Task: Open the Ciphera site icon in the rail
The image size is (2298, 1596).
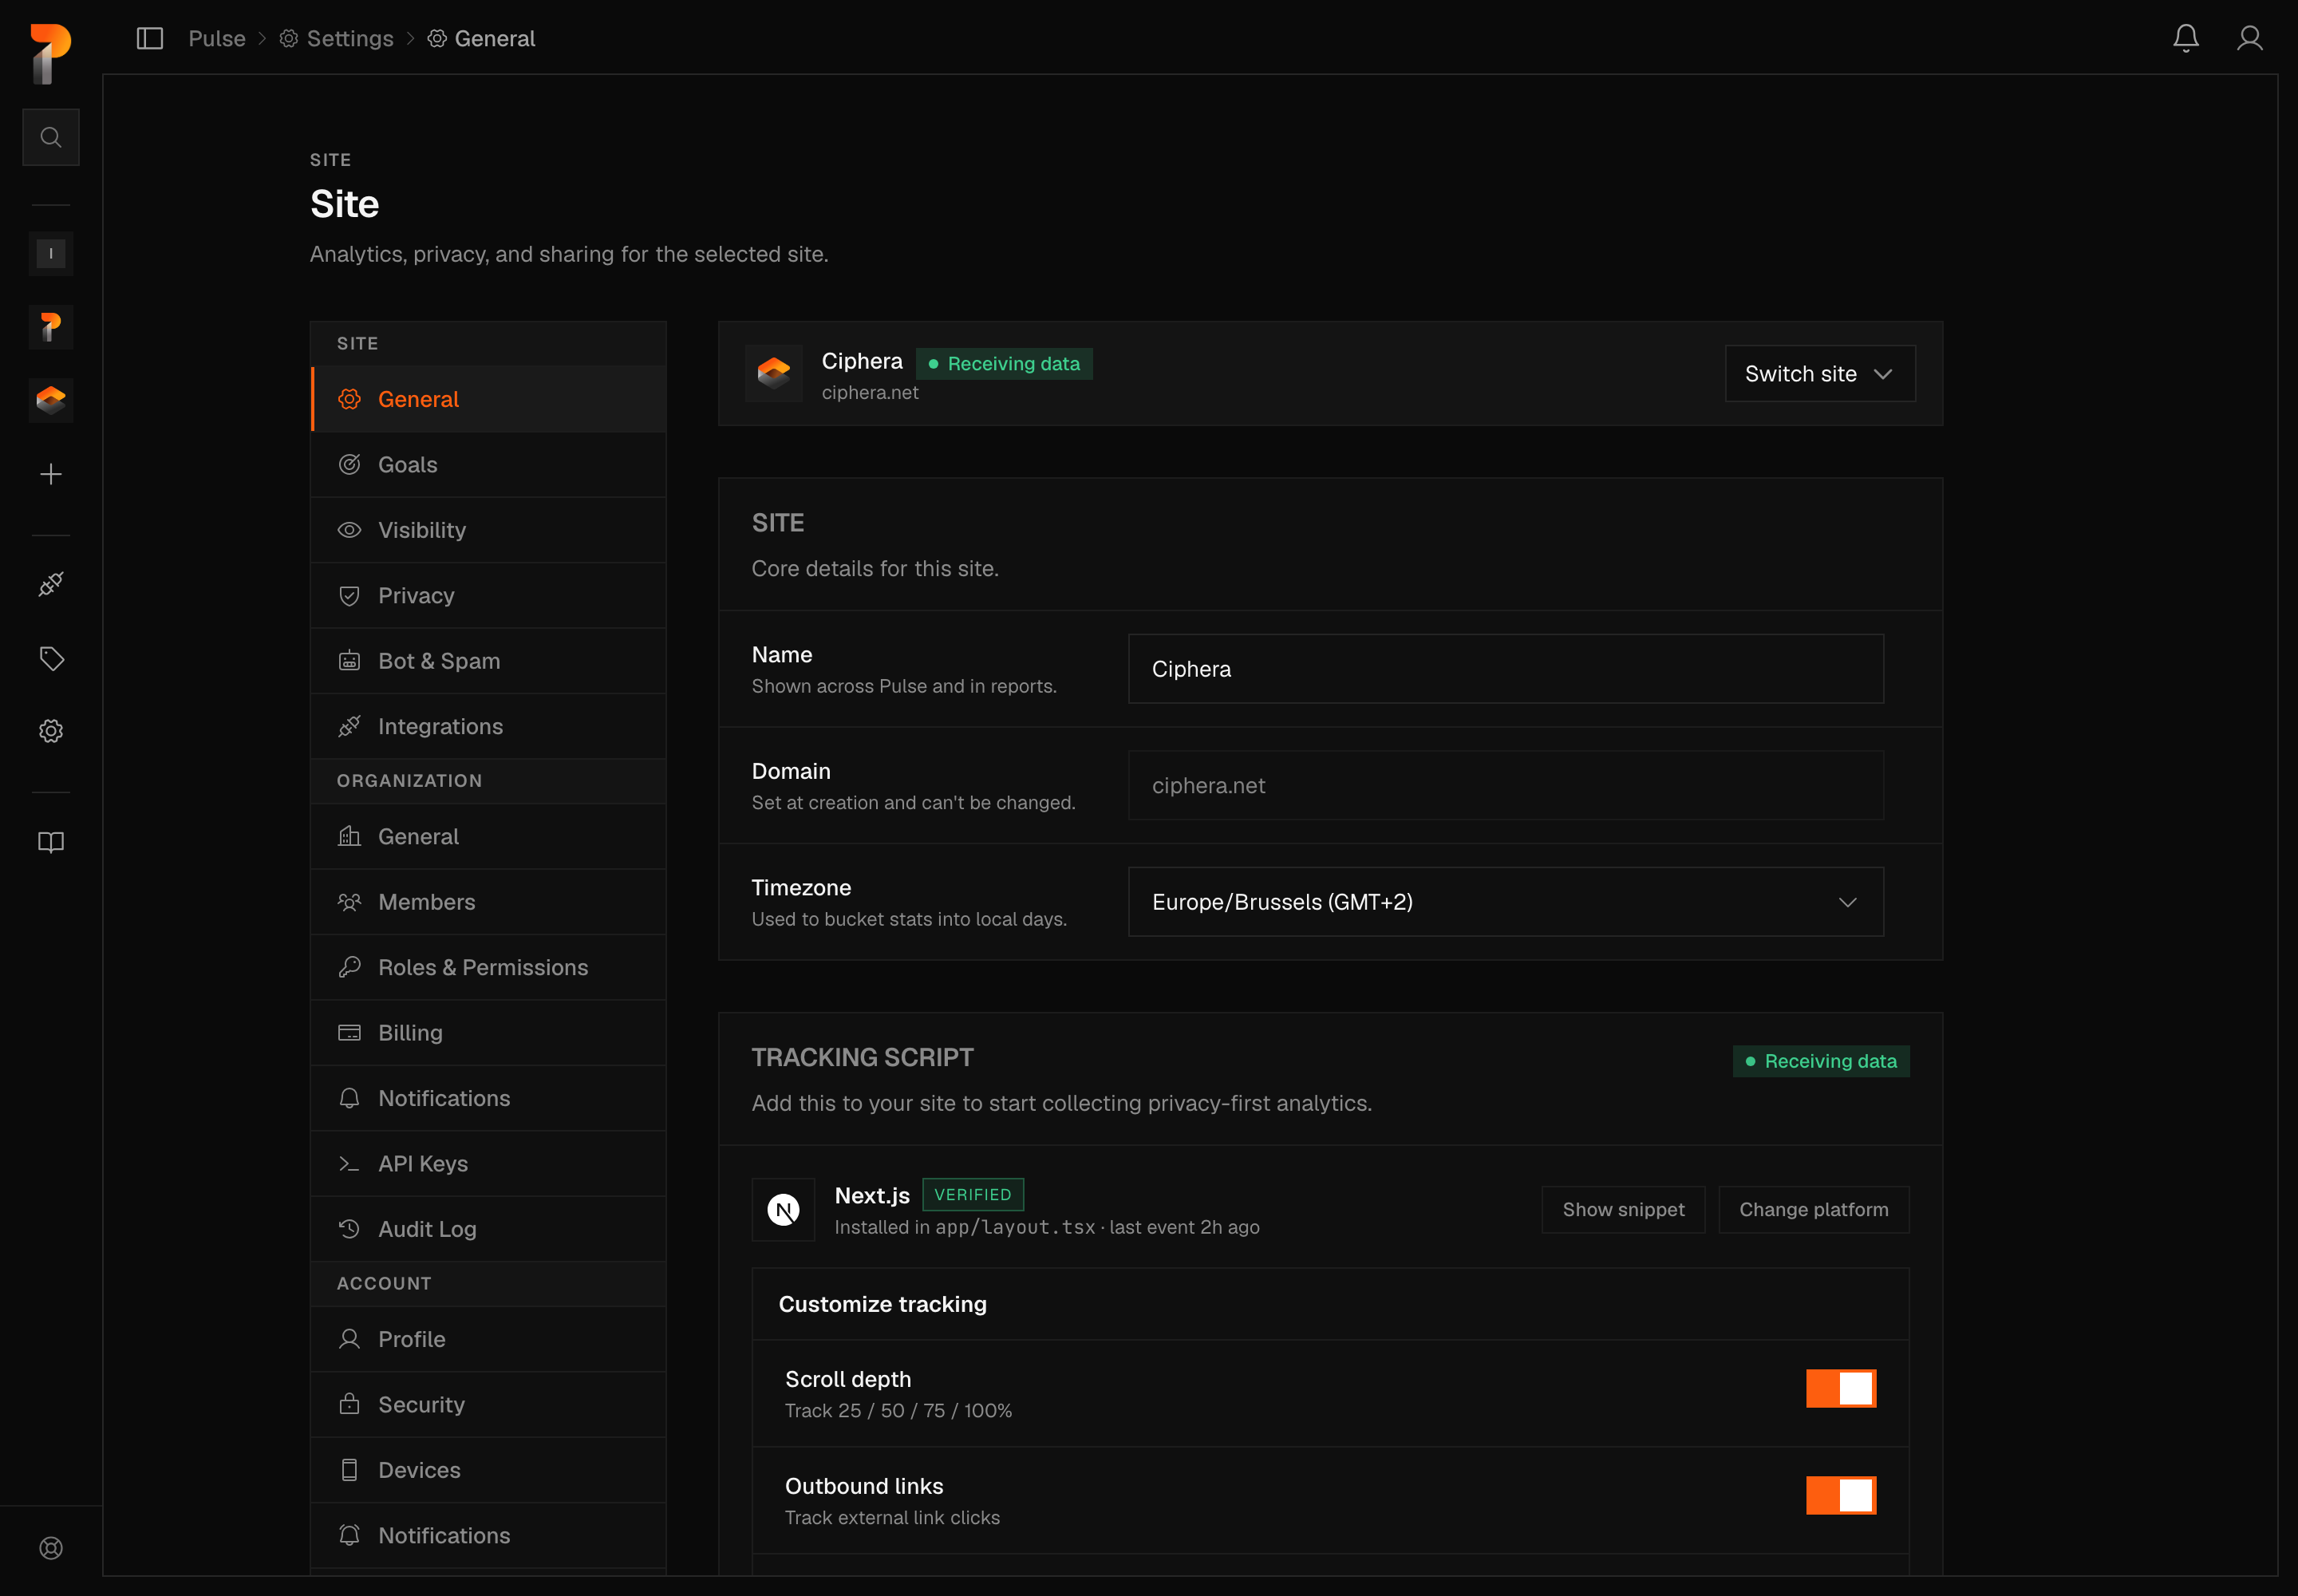Action: 51,400
